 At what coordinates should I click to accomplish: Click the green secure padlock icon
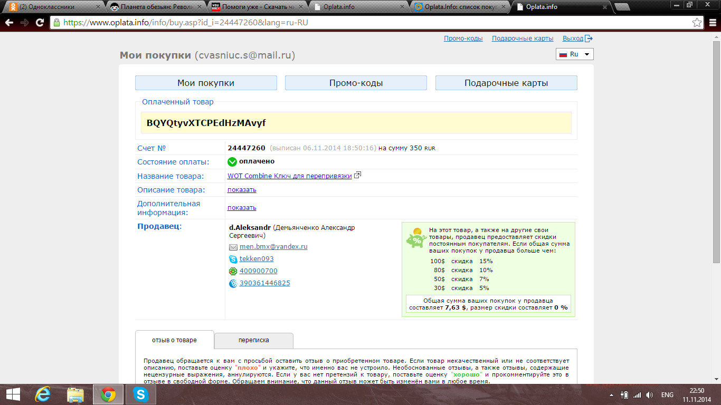click(x=57, y=23)
